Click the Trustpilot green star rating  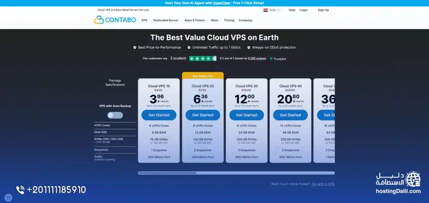coord(203,58)
